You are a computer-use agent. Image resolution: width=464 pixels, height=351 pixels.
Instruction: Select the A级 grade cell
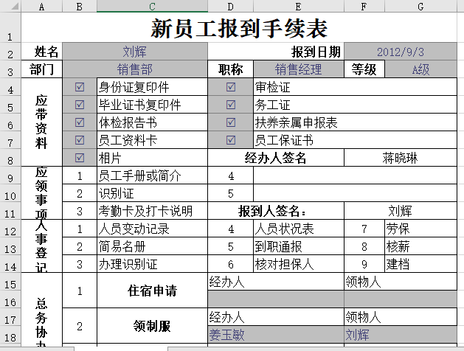pyautogui.click(x=420, y=70)
